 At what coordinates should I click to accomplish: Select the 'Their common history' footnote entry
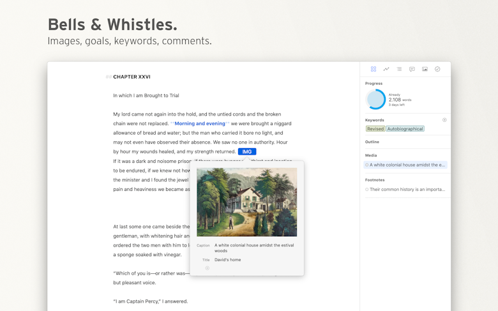pyautogui.click(x=405, y=189)
